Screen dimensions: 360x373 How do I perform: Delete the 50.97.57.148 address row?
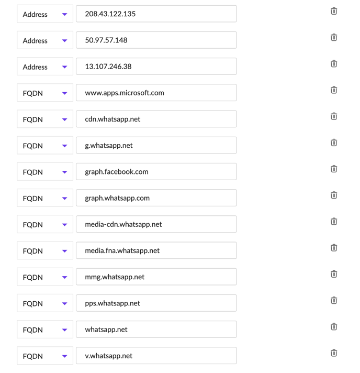[333, 37]
